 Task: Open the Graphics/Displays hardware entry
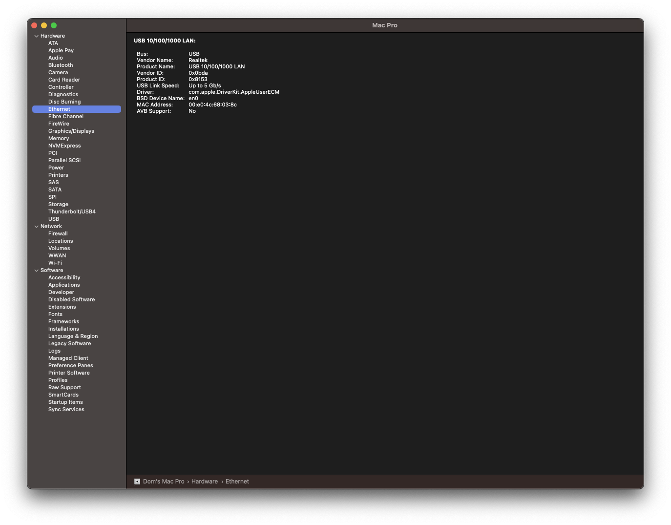pyautogui.click(x=71, y=131)
